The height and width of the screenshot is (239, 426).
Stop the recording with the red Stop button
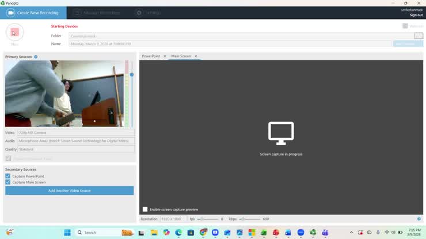[x=14, y=32]
